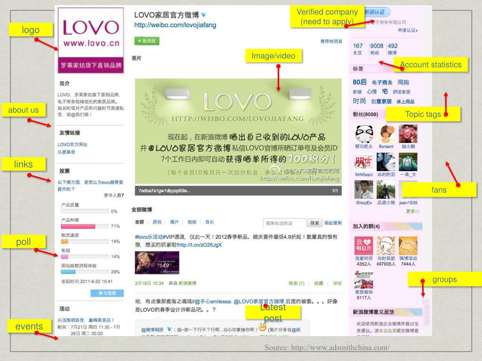Screen dimensions: 482x361
Task: Click 收藏 favorite link on first post
Action: coord(319,283)
